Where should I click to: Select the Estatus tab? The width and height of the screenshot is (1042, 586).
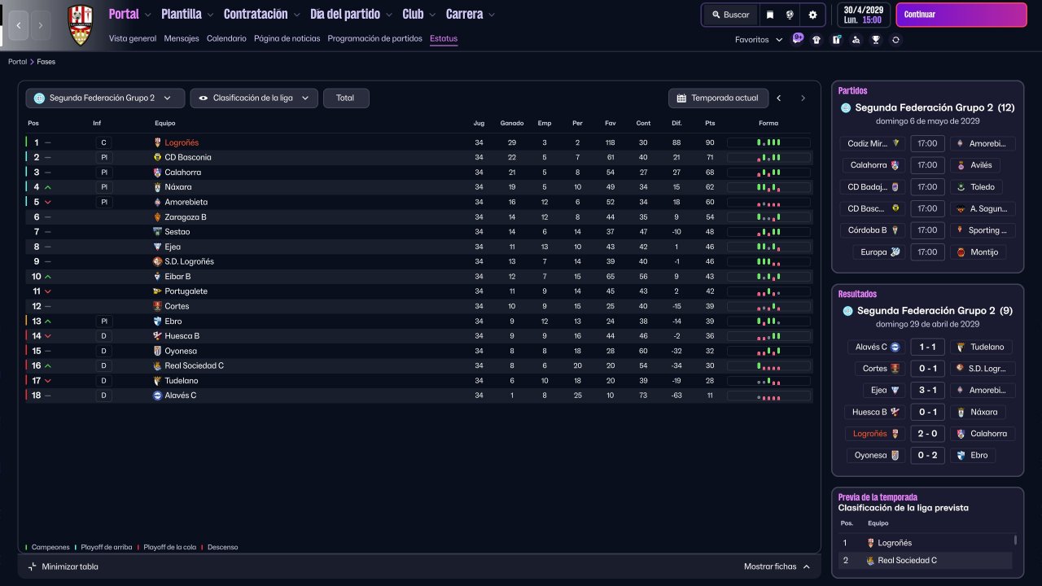click(x=444, y=38)
